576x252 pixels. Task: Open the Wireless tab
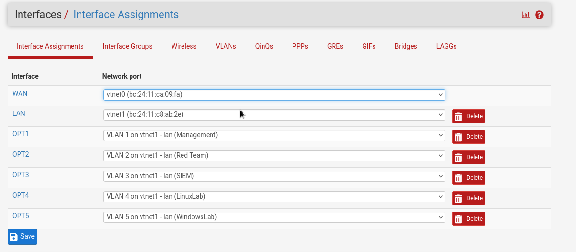coord(184,46)
